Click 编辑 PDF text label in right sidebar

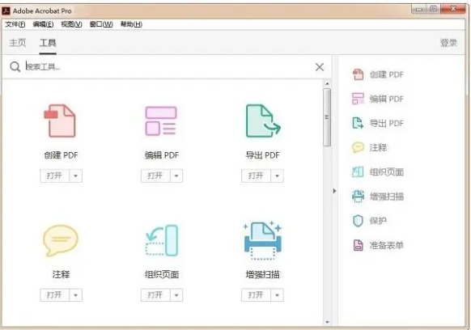point(386,99)
